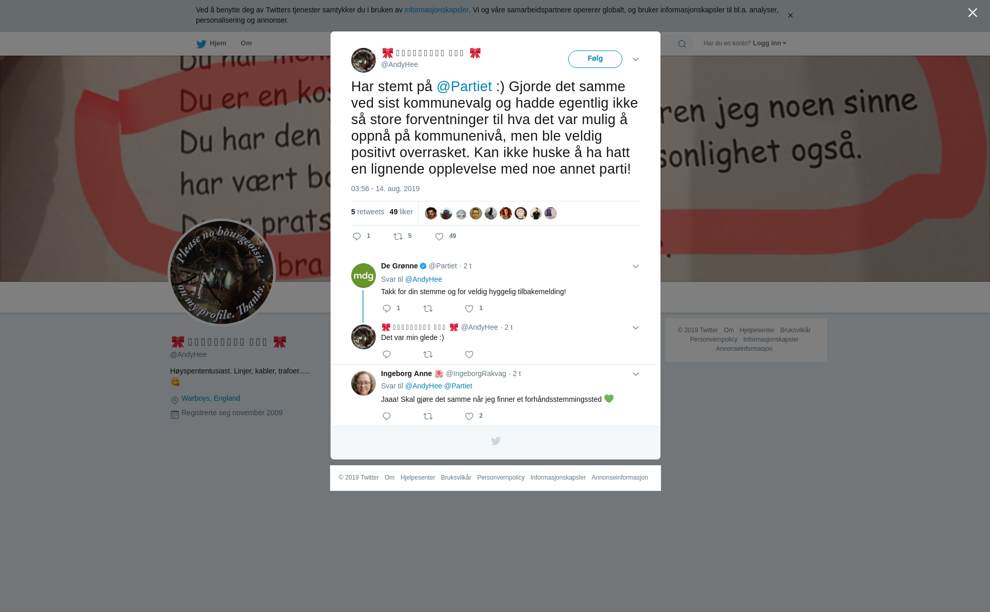This screenshot has width=990, height=612.
Task: Open the more options chevron beside Følg
Action: tap(636, 59)
